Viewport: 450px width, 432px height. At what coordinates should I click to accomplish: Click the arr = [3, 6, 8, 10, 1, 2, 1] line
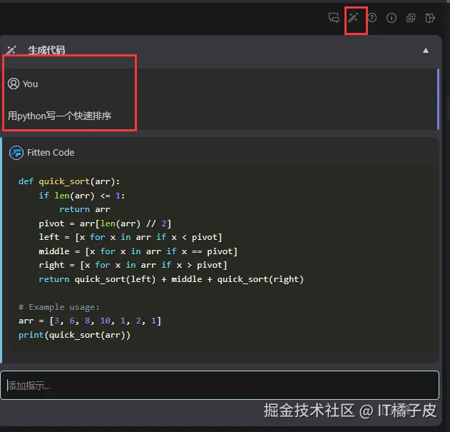tap(90, 321)
